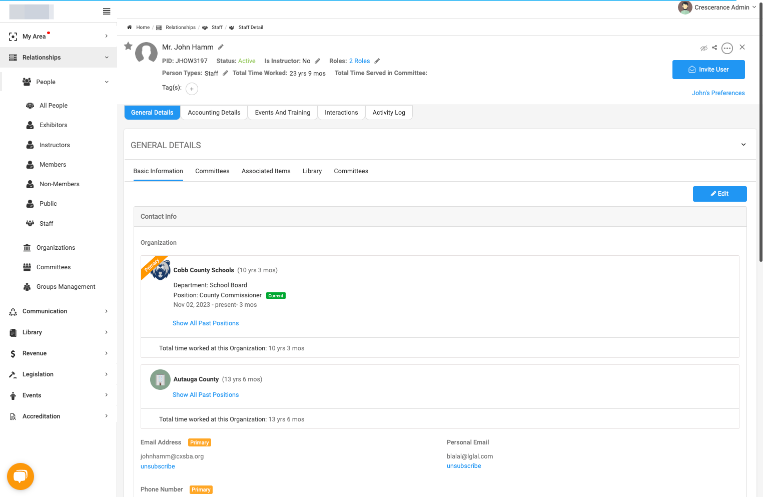Expand the Revenue sidebar section
Screen dimensions: 763x497
coord(59,353)
